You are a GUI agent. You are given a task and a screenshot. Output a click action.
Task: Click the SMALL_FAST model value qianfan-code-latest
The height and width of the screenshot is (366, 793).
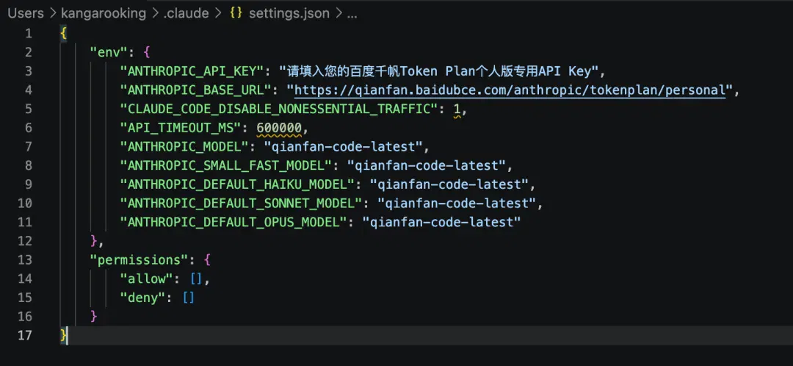(427, 165)
